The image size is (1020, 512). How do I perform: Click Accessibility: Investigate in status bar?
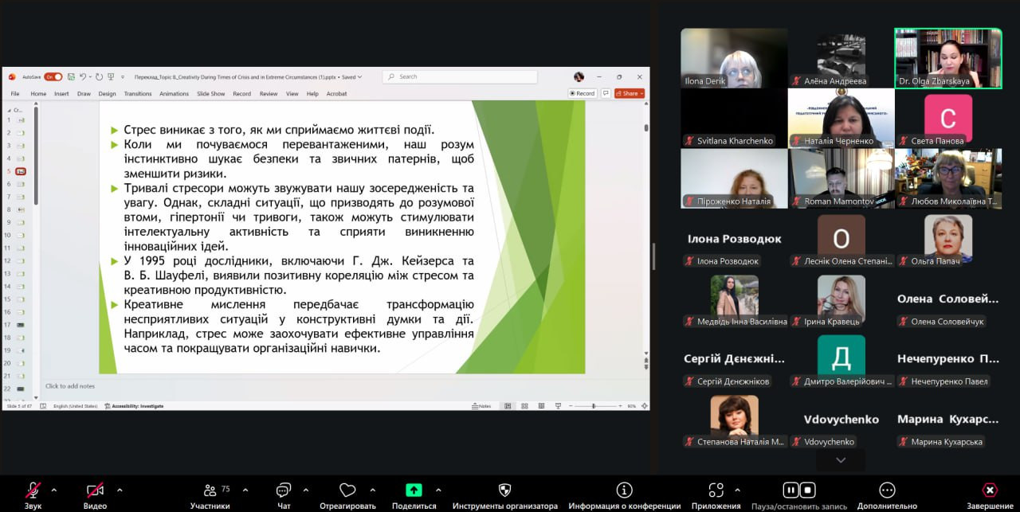tap(133, 406)
